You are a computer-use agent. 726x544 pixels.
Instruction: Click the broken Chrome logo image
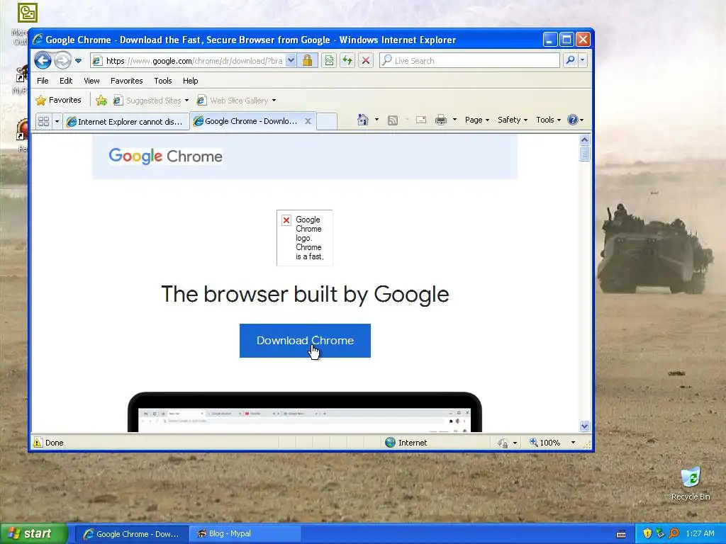coord(305,238)
